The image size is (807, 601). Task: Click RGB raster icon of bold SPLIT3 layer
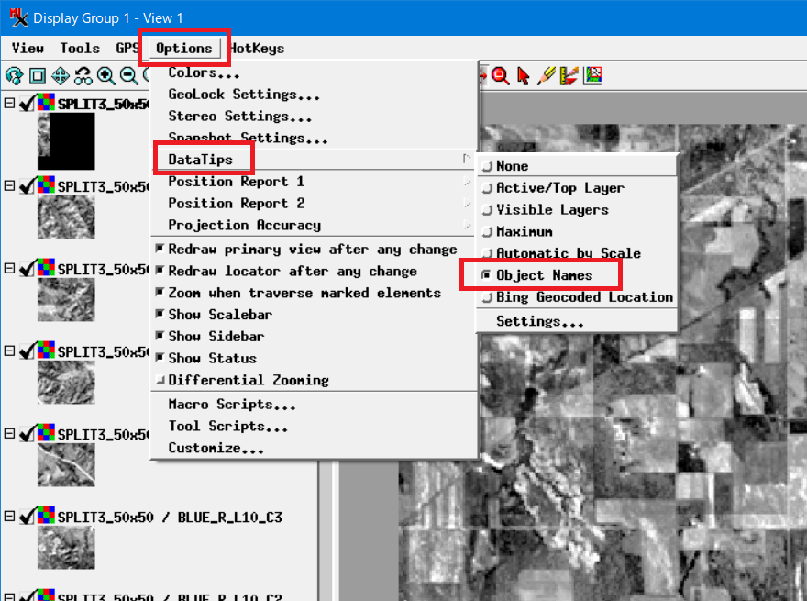click(x=46, y=103)
